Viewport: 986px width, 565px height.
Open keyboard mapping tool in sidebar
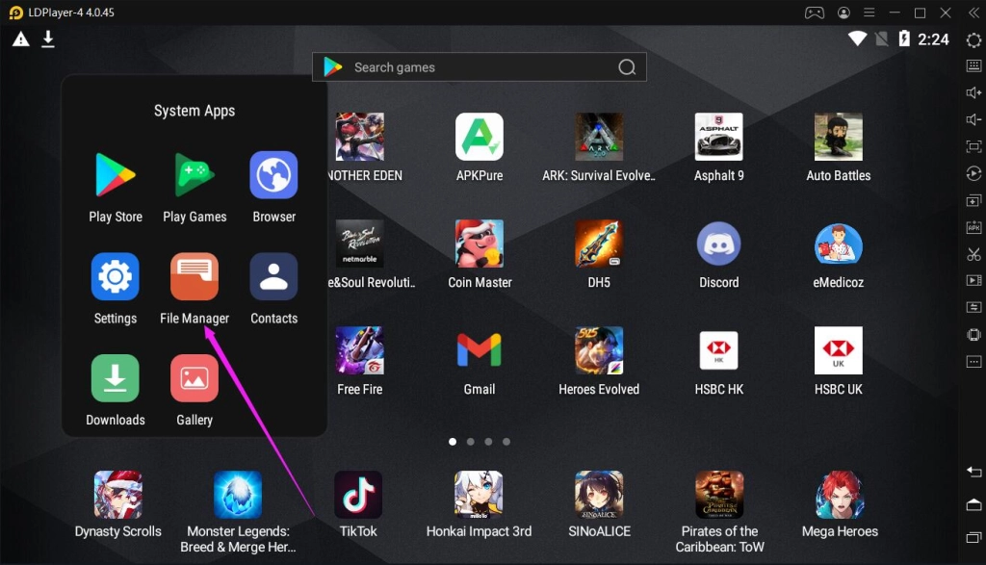[973, 66]
